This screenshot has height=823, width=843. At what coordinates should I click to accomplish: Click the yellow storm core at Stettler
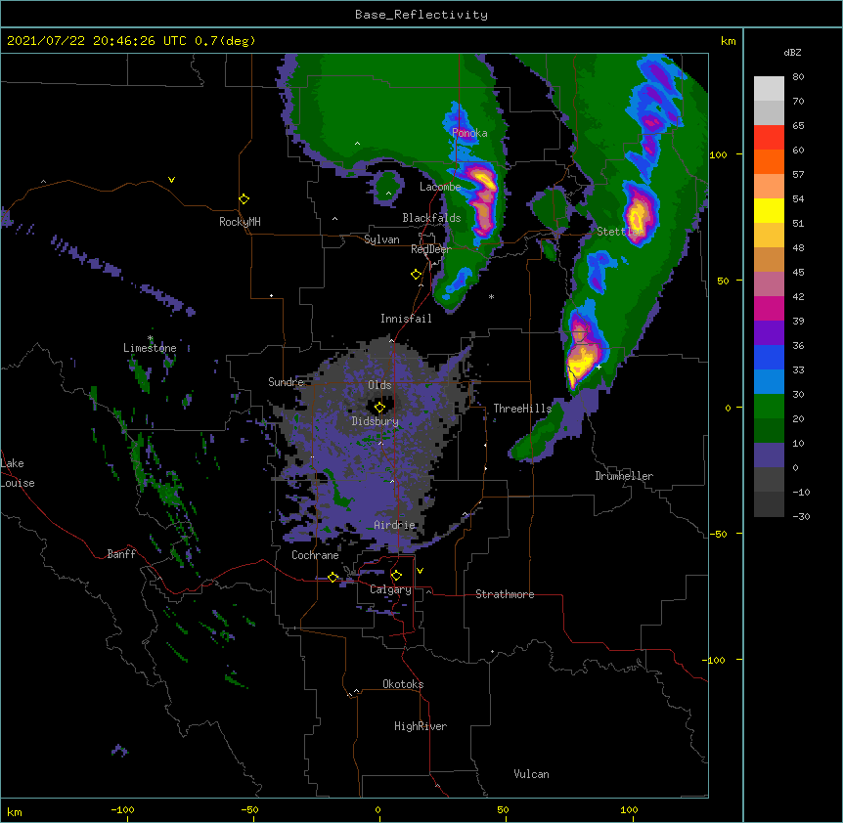coord(639,215)
